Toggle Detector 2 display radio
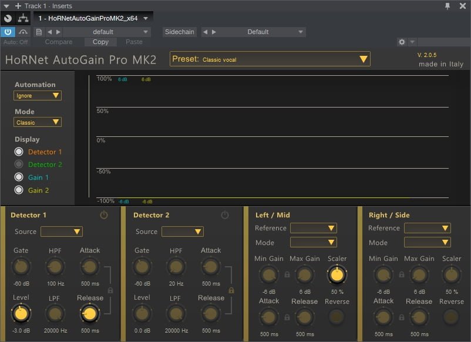 coord(19,165)
